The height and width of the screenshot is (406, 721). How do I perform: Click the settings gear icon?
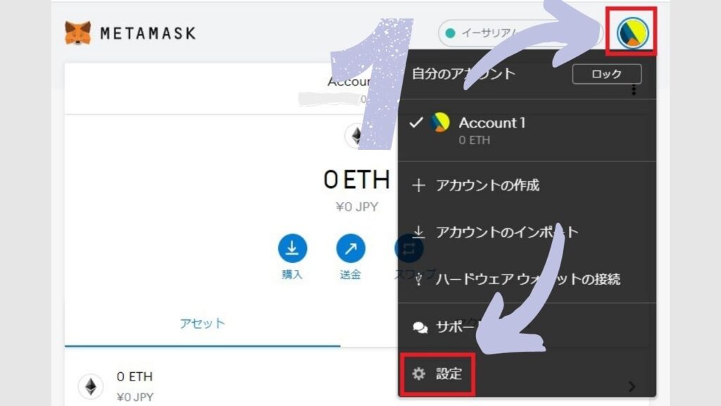[418, 374]
